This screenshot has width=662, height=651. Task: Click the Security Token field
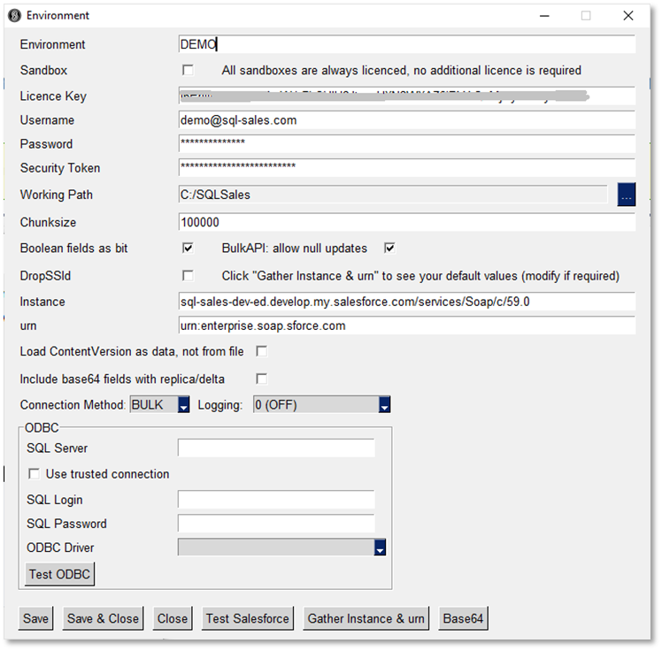(x=407, y=168)
